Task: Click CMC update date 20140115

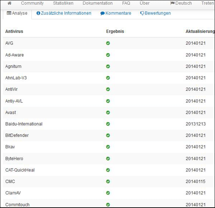Action: coord(195,182)
